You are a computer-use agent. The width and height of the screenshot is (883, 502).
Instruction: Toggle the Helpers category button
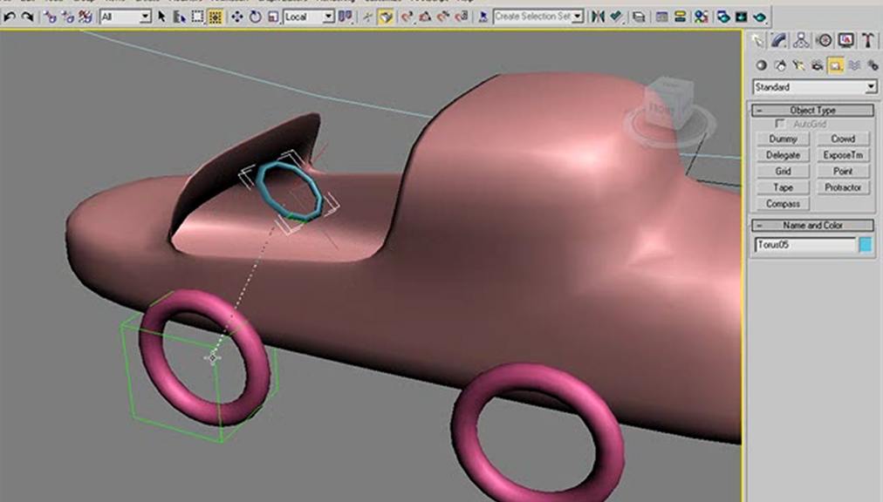835,64
